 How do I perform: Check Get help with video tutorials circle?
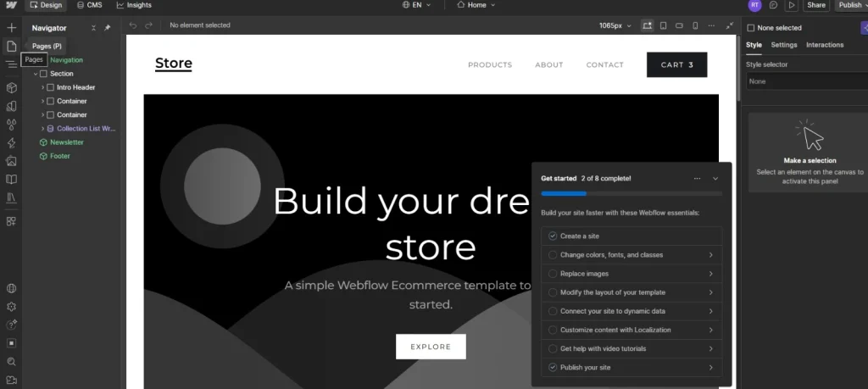pyautogui.click(x=553, y=348)
